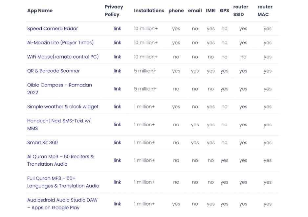Select Simple weather widget's 1 million+ cell

click(x=144, y=107)
